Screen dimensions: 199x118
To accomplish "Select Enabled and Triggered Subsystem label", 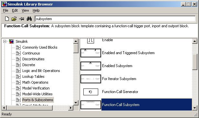I will click(128, 53).
